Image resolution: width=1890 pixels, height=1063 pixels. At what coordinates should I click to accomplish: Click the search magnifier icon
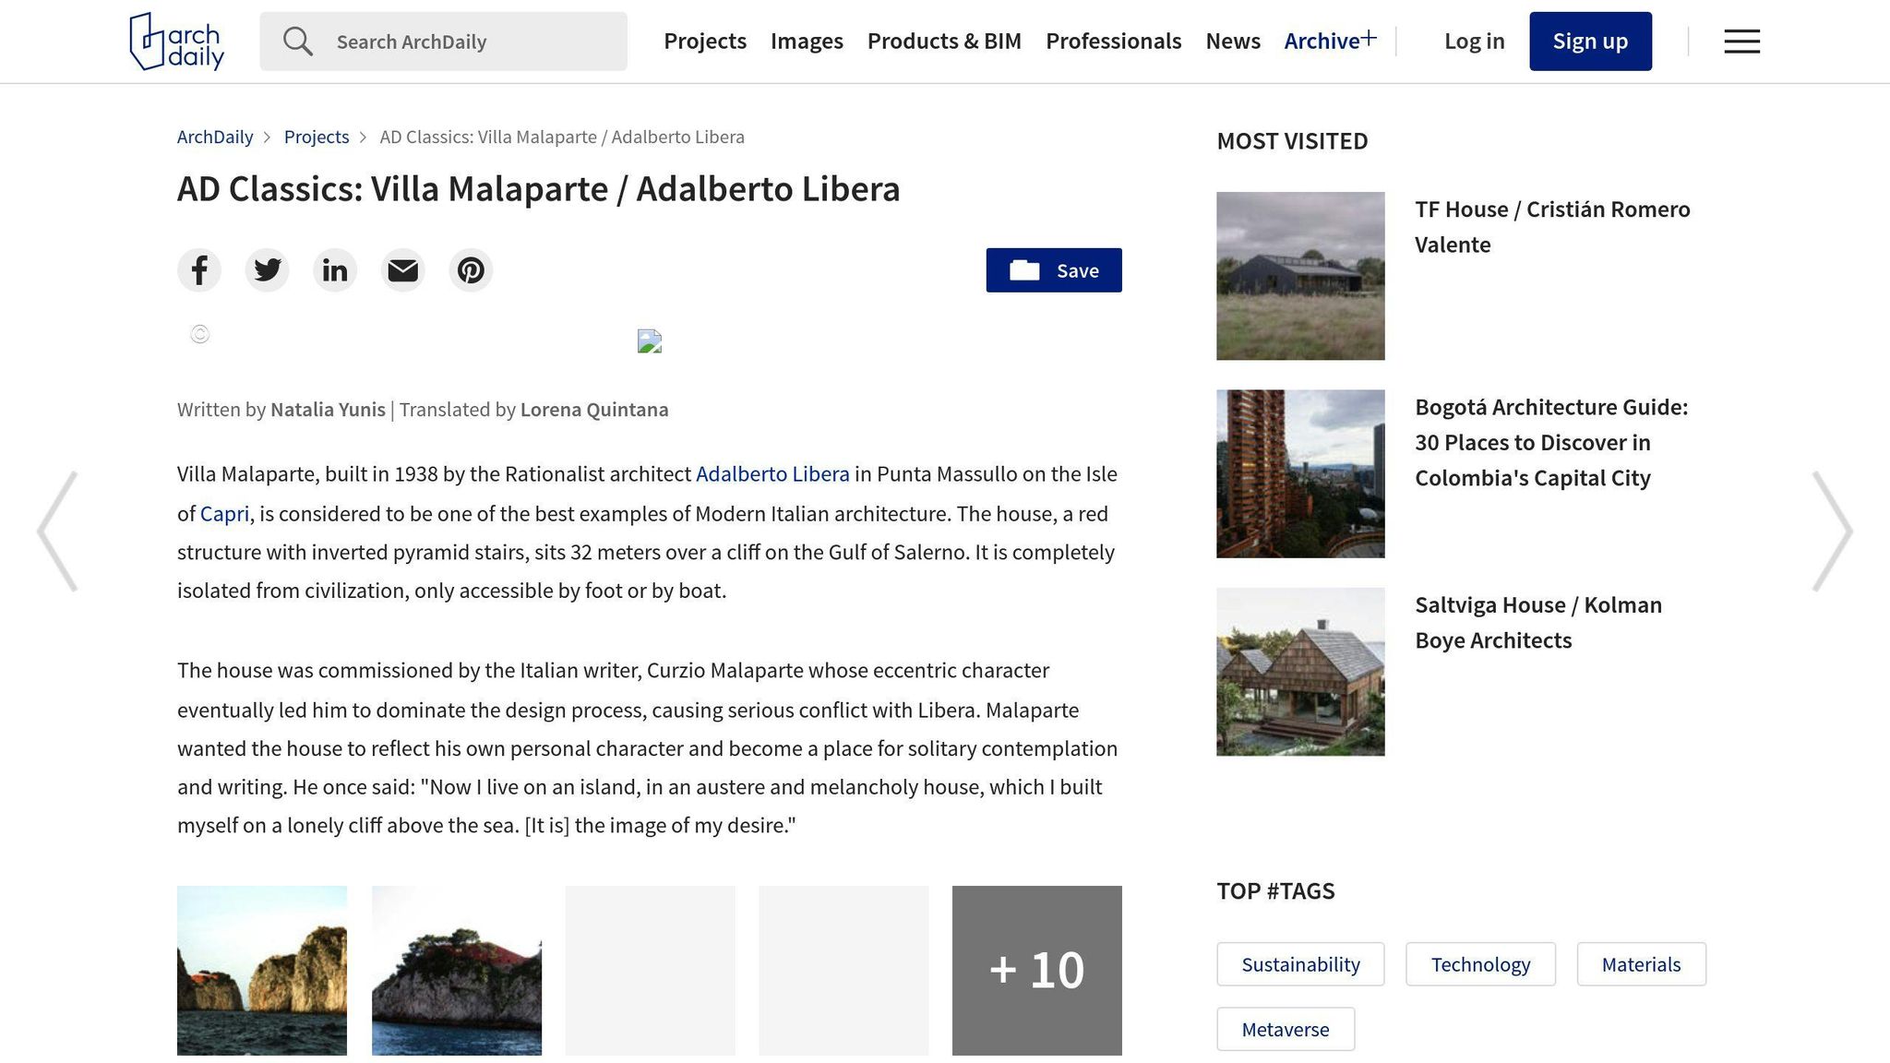click(297, 41)
